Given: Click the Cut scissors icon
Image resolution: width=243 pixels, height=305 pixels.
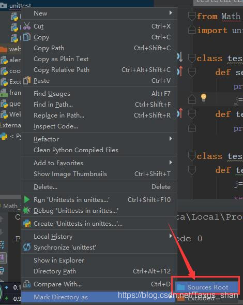Looking at the screenshot, I should point(27,26).
